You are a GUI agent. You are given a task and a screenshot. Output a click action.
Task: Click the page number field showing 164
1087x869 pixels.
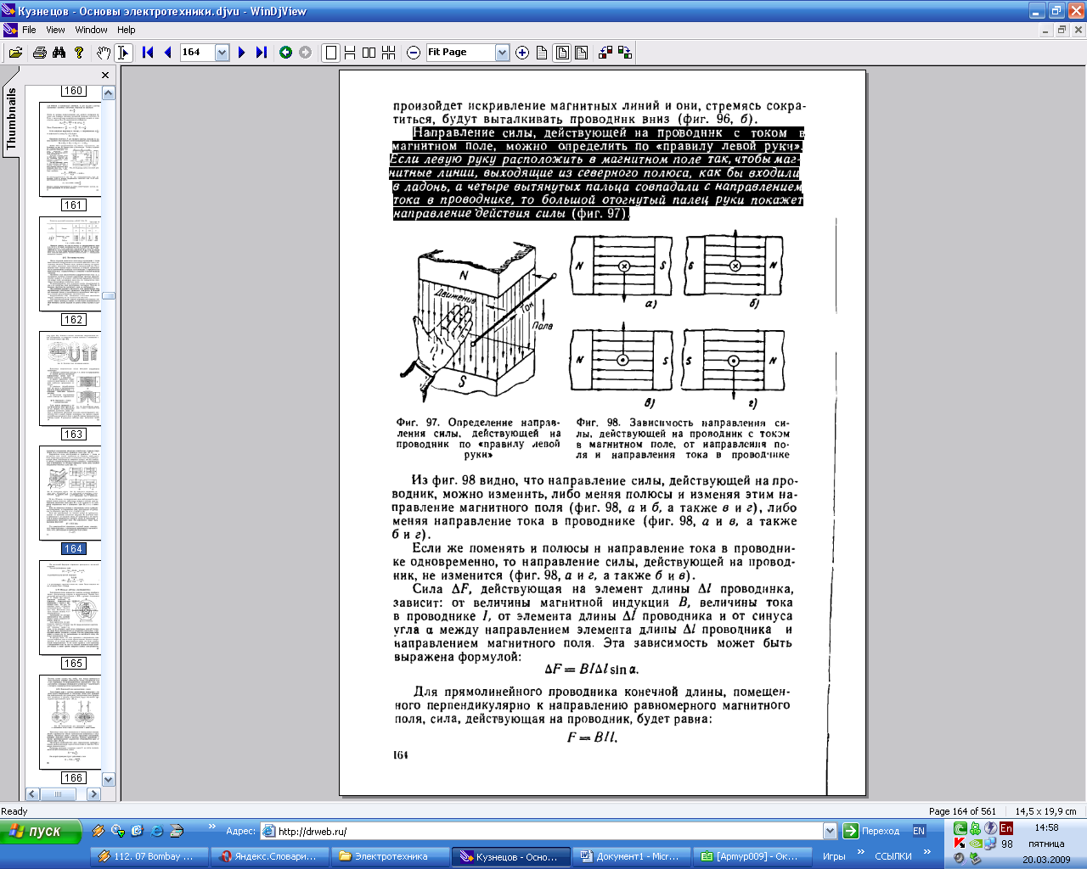pyautogui.click(x=197, y=53)
